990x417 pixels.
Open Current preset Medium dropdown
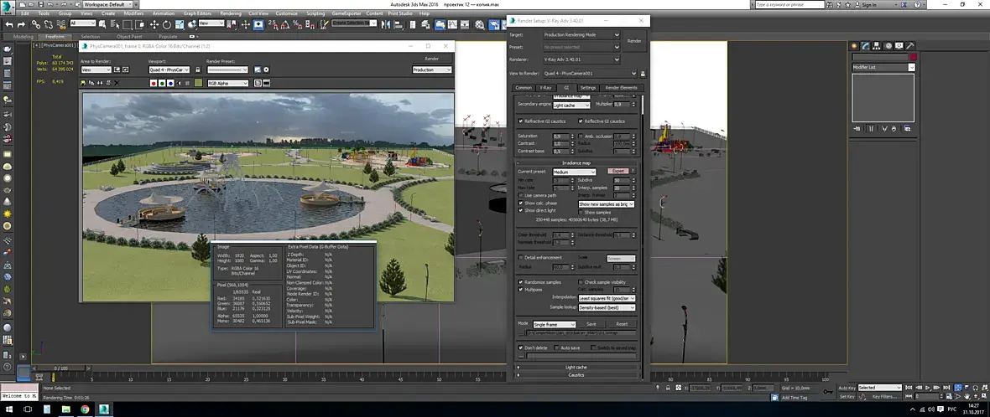pos(574,172)
